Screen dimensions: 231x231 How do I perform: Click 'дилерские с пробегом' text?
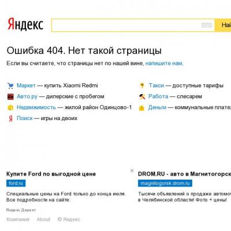[75, 96]
